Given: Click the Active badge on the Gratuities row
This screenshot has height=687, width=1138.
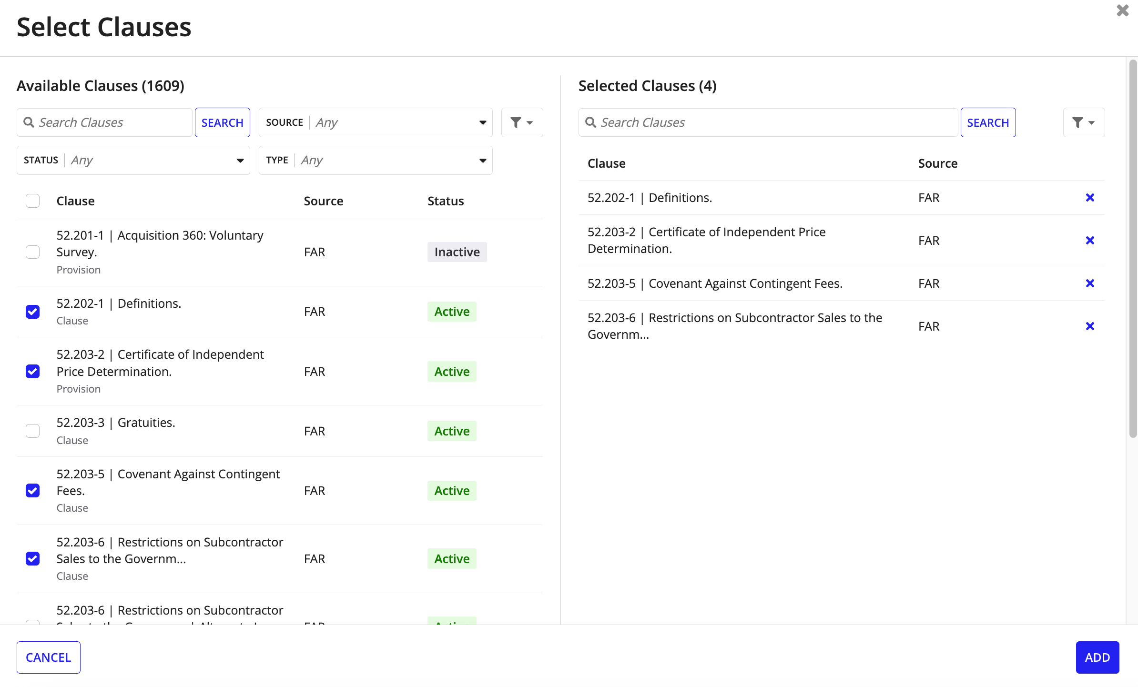Looking at the screenshot, I should coord(452,431).
